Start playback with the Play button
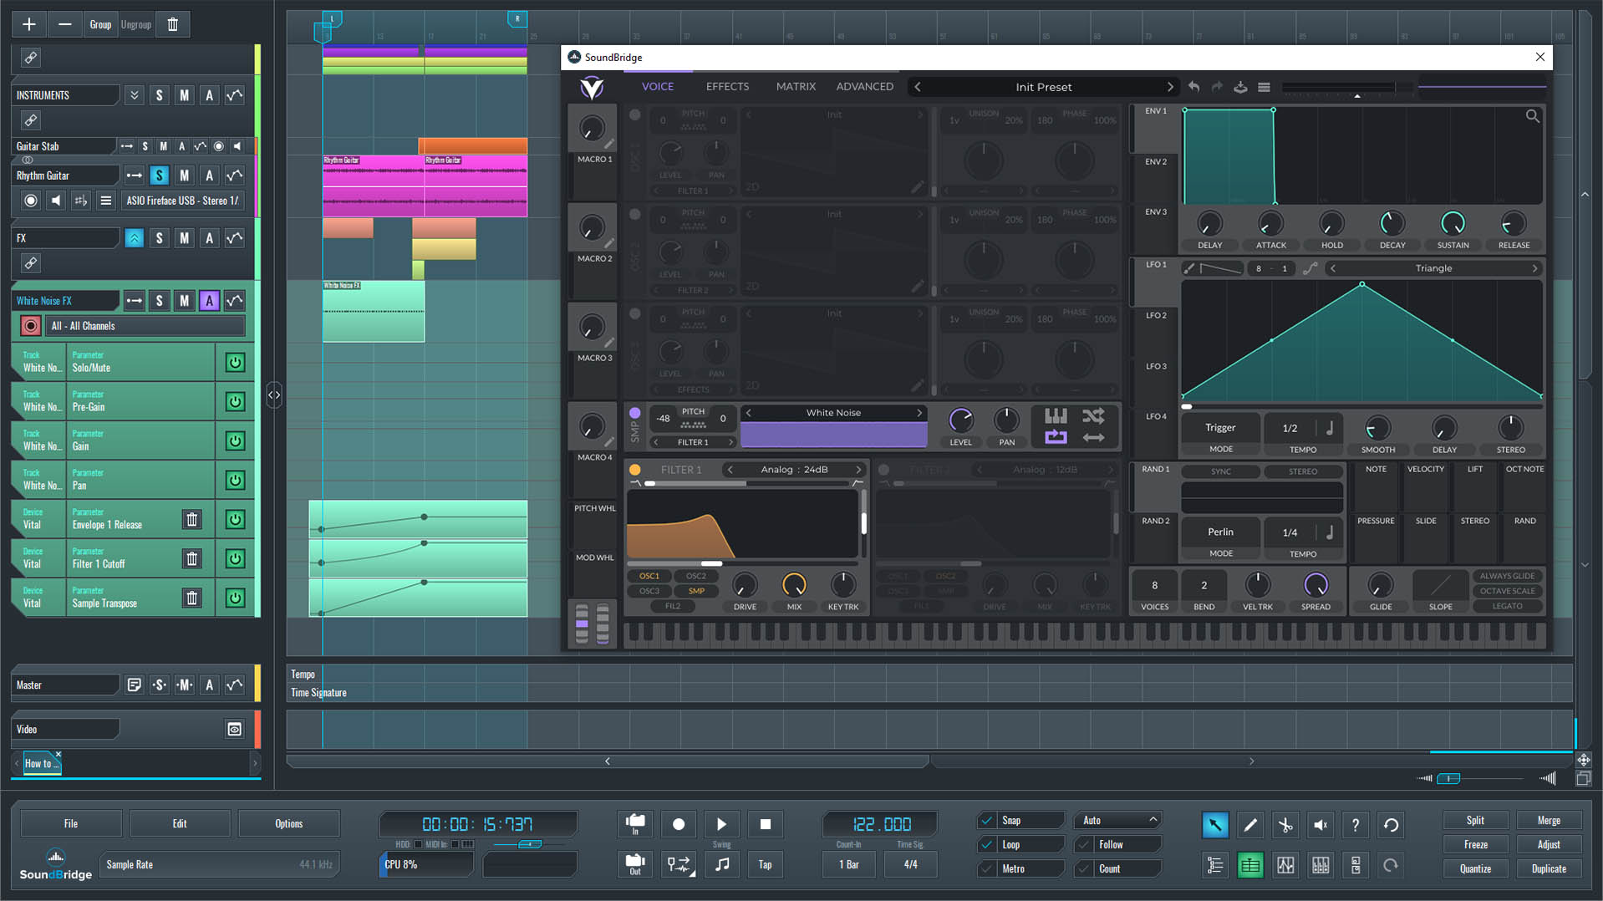The image size is (1603, 901). tap(722, 824)
